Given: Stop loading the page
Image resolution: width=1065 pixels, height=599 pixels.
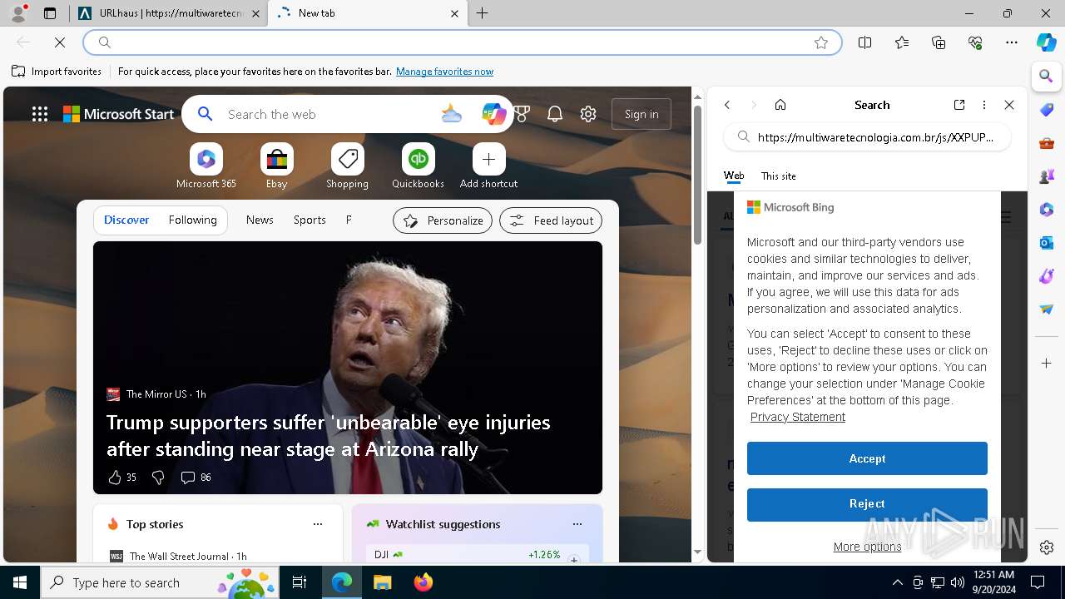Looking at the screenshot, I should [x=60, y=42].
